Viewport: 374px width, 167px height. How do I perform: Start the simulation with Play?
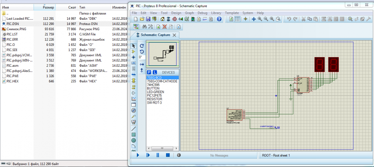pyautogui.click(x=138, y=155)
